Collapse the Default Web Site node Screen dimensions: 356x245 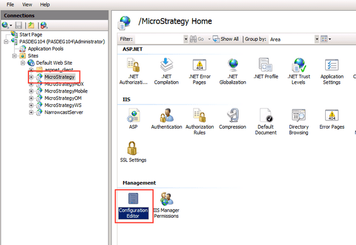(x=23, y=63)
